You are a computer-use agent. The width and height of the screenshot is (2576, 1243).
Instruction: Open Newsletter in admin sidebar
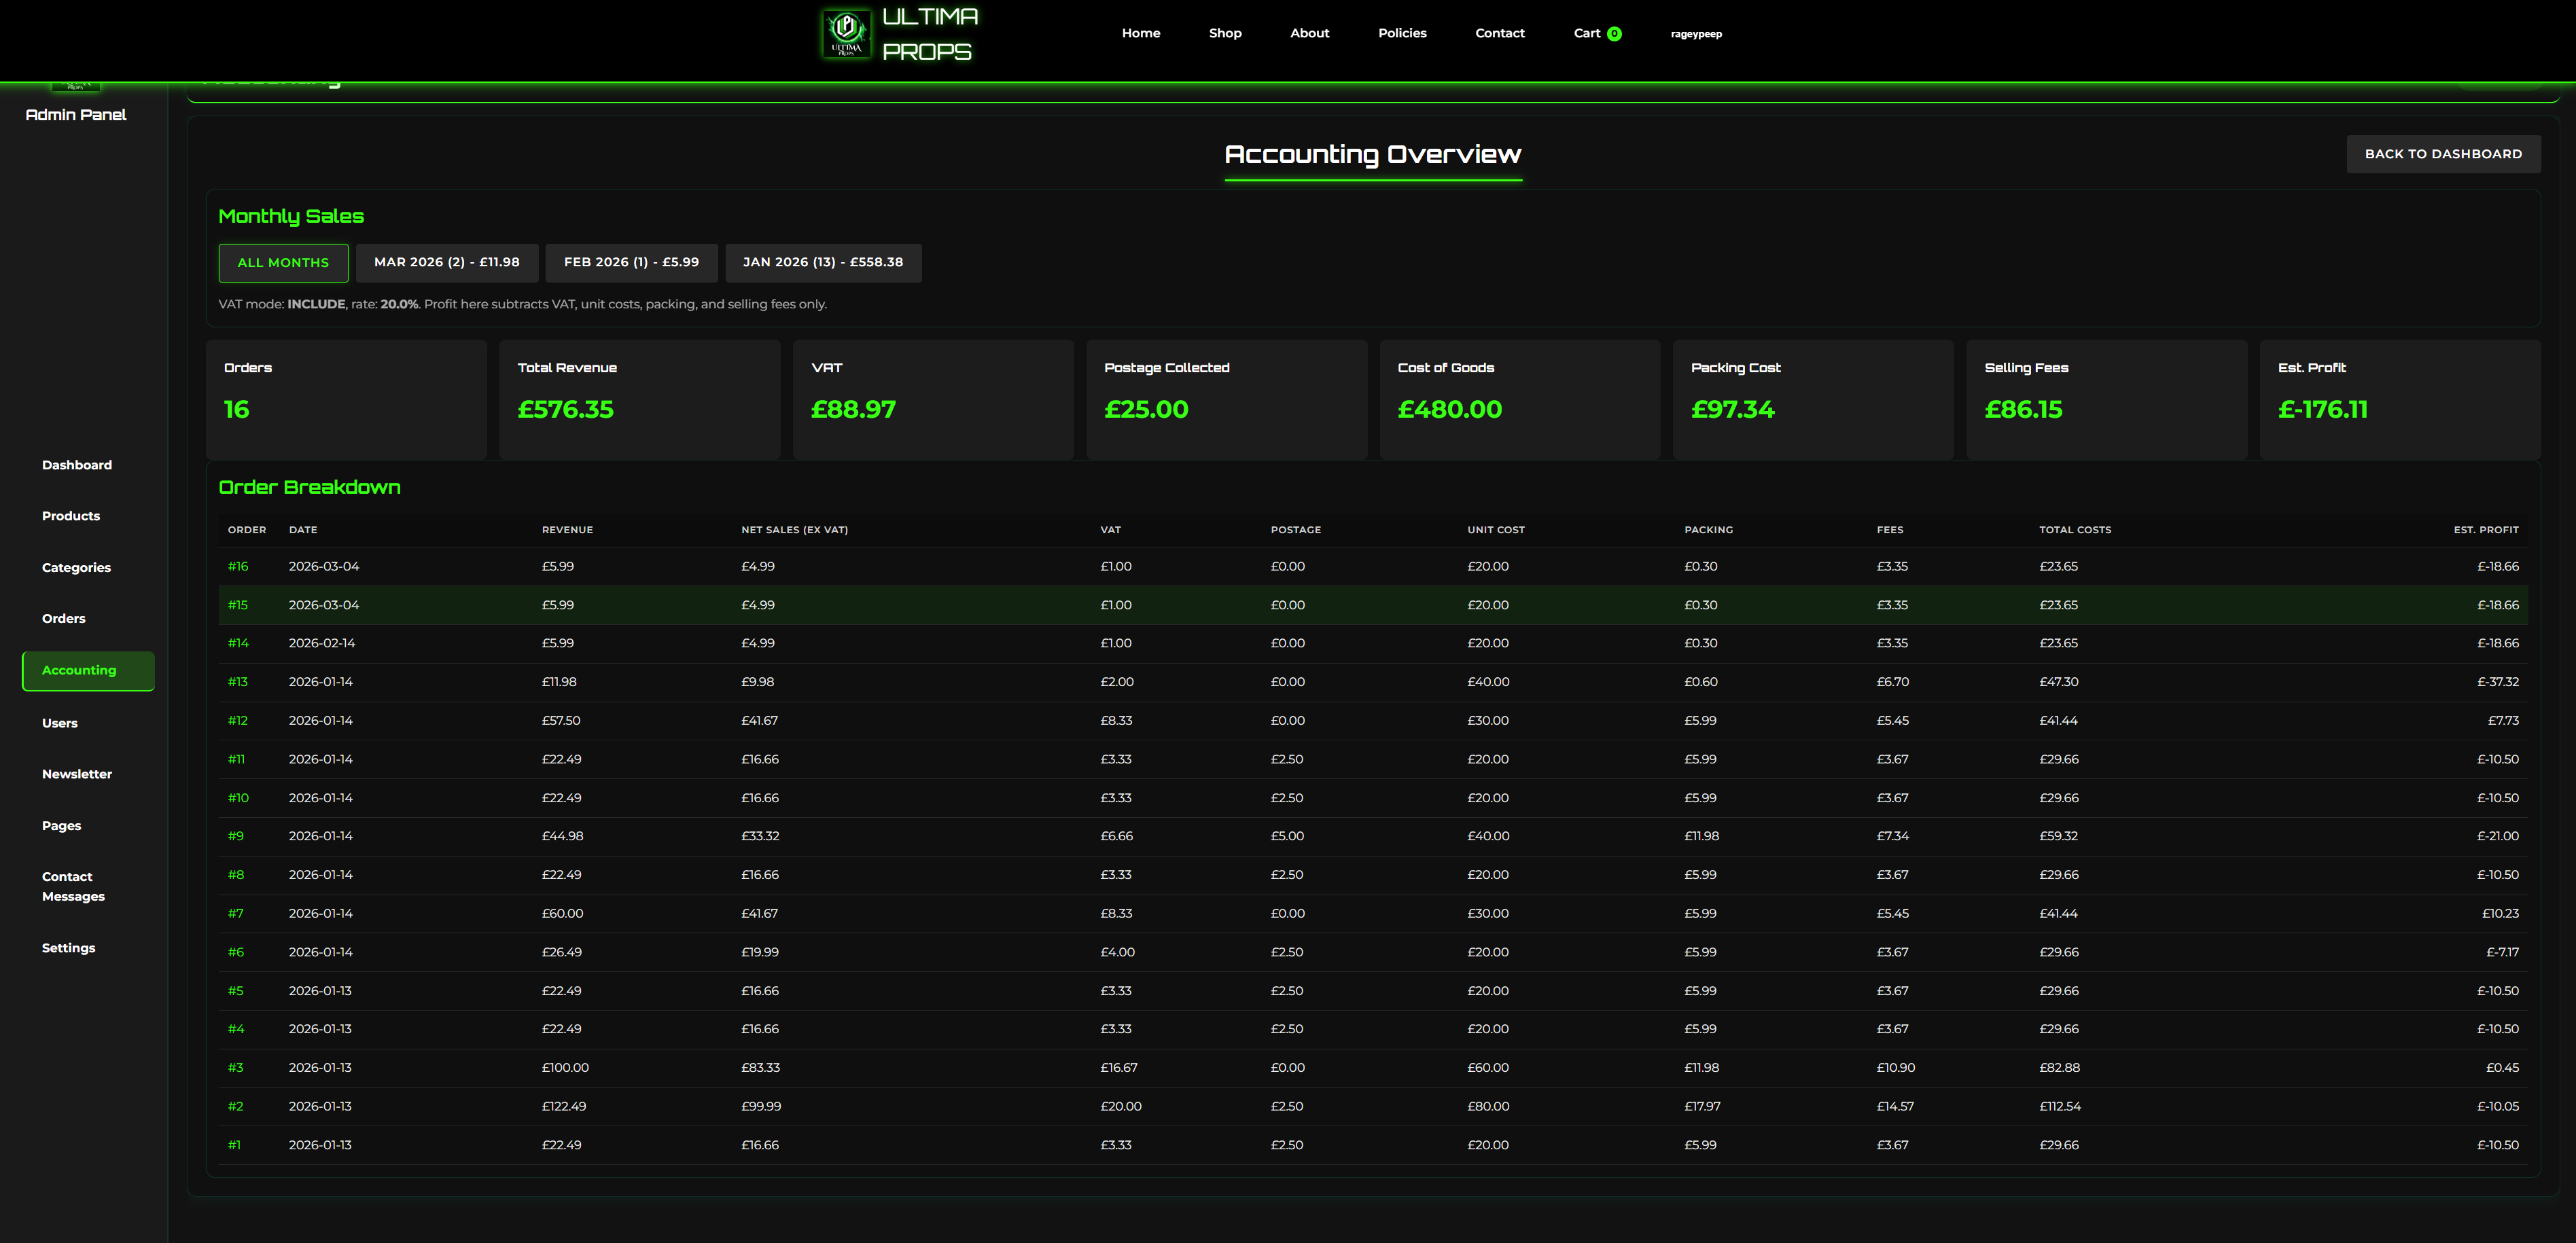pos(77,774)
